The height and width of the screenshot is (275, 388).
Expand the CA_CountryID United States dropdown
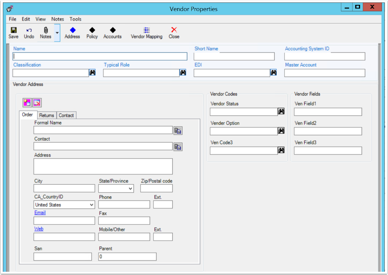(91, 205)
